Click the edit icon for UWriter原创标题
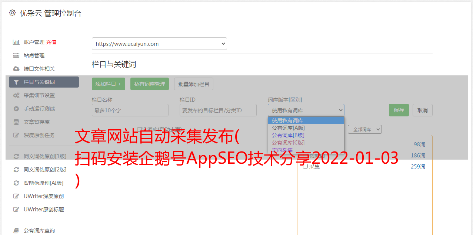The image size is (473, 235). click(x=16, y=210)
